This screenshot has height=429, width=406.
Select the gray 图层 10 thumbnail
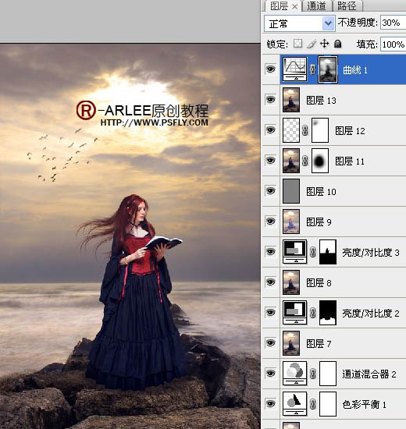[x=291, y=191]
